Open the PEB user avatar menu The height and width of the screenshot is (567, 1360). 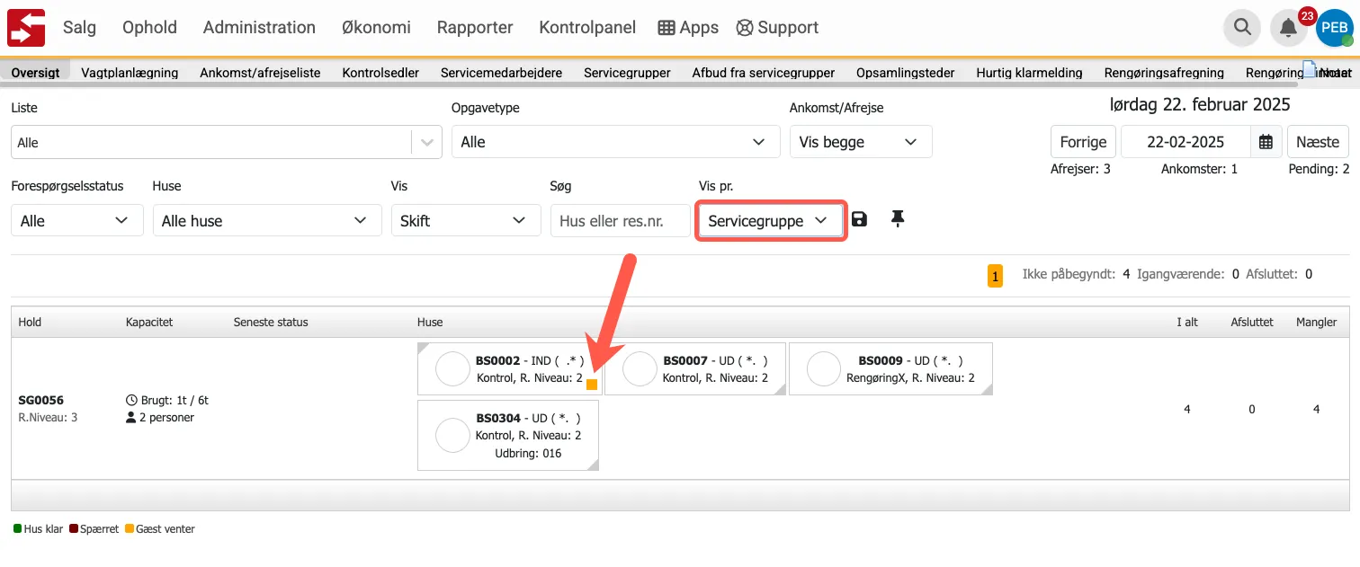[1334, 28]
